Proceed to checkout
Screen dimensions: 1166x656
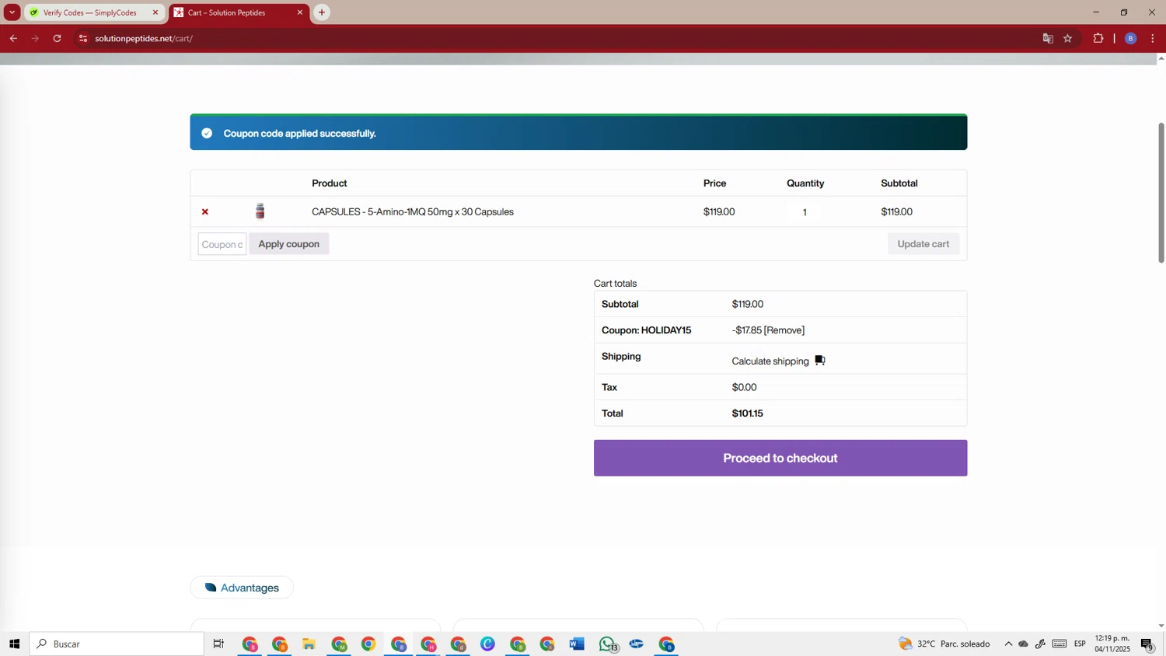tap(780, 458)
